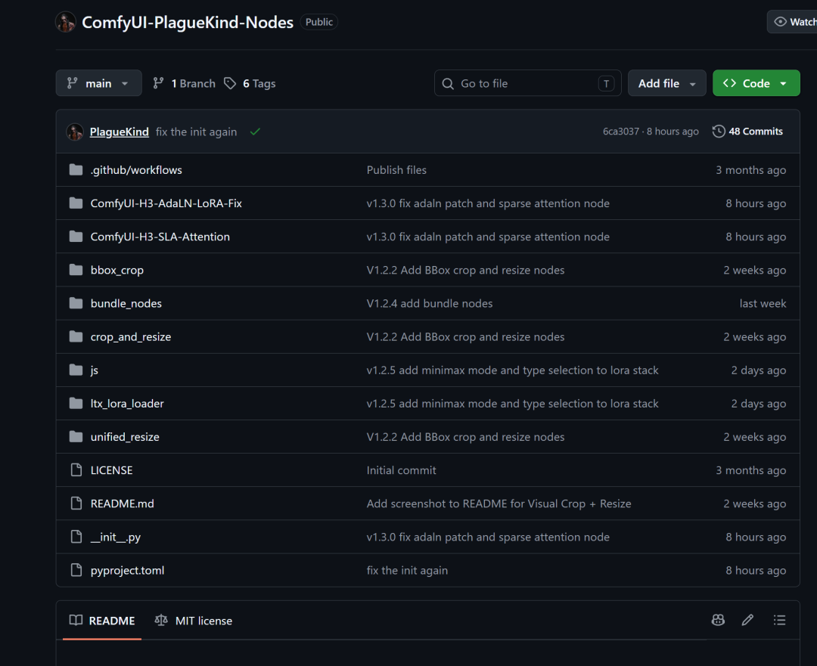The image size is (817, 666).
Task: Open the .github/workflows folder
Action: coord(136,170)
